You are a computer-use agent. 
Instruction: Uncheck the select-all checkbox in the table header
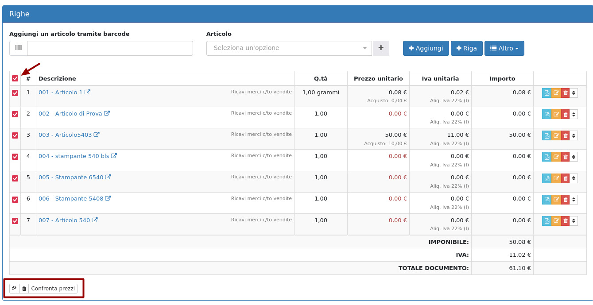15,78
